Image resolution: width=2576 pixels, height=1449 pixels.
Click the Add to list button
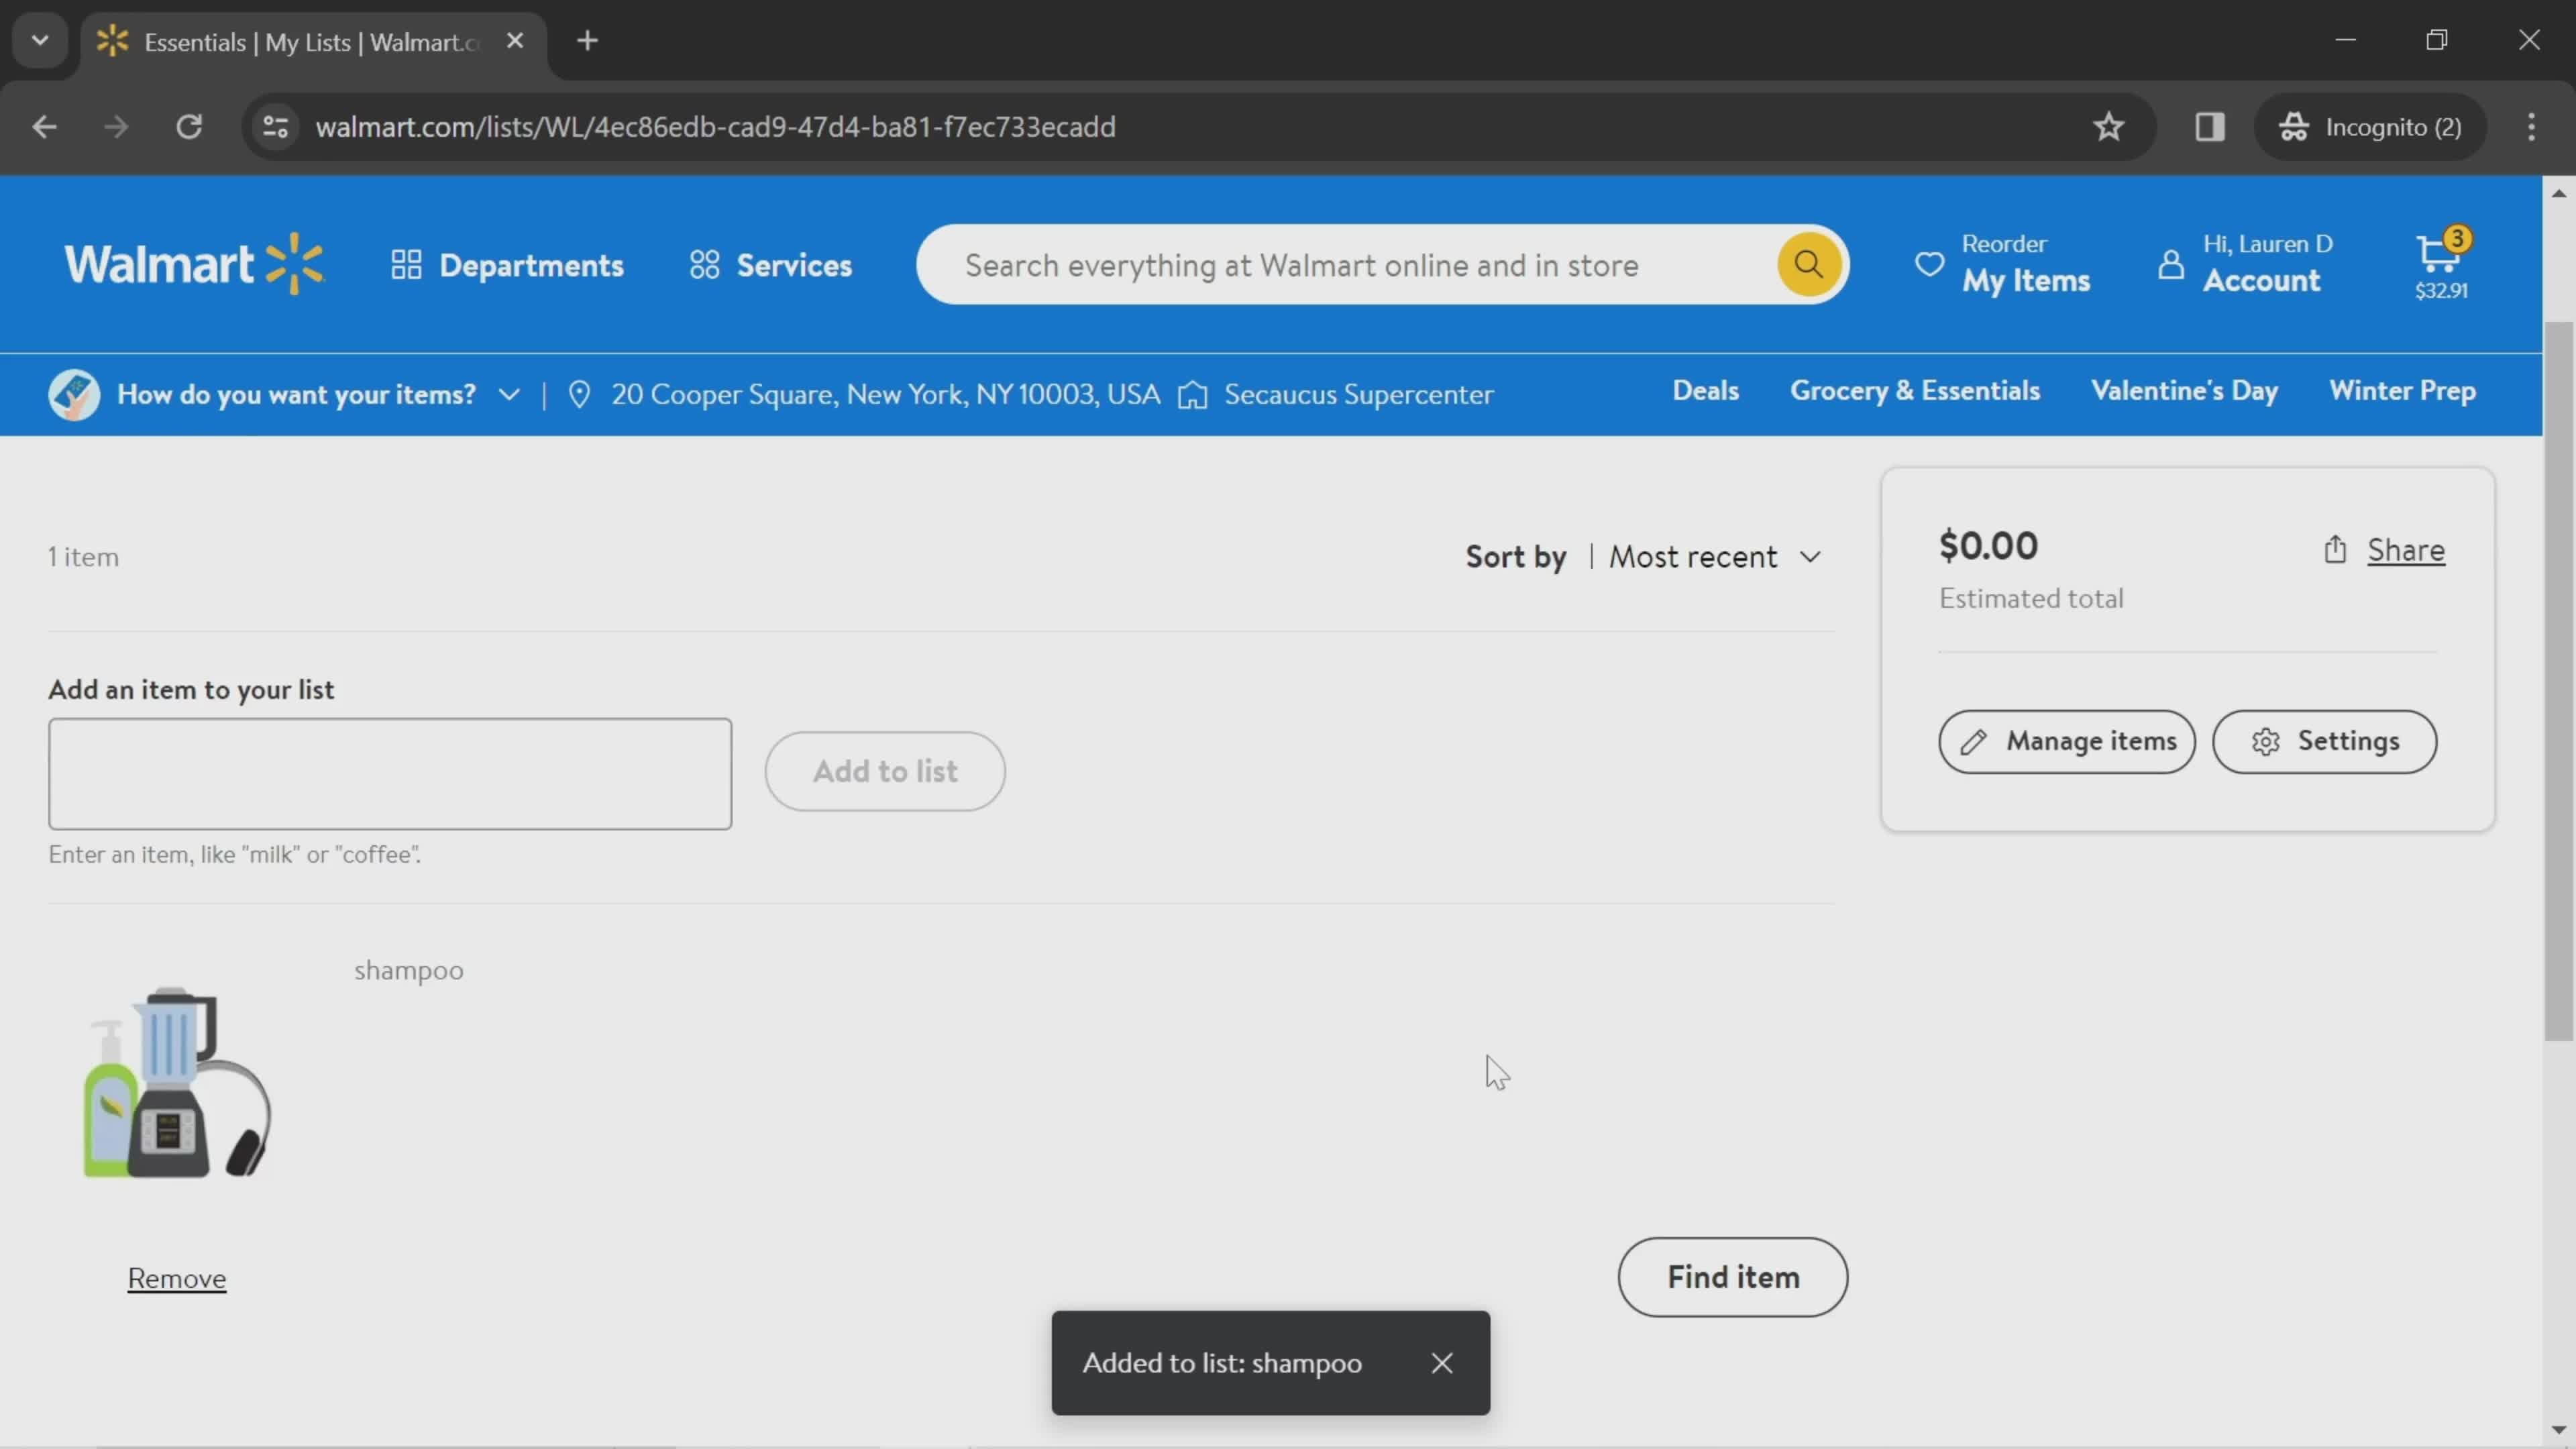(x=885, y=771)
